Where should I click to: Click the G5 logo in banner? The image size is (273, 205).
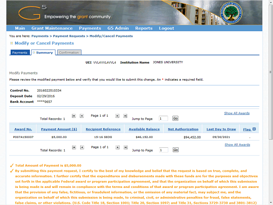click(32, 12)
